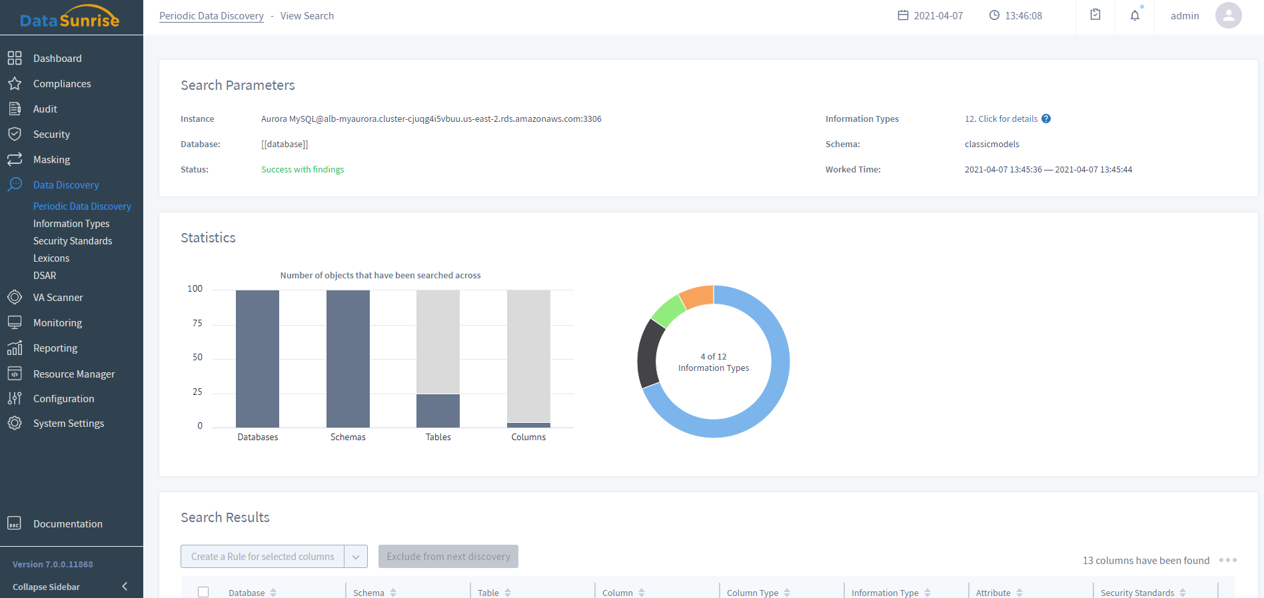Viewport: 1264px width, 598px height.
Task: Open Information Types in the sidebar submenu
Action: tap(71, 224)
